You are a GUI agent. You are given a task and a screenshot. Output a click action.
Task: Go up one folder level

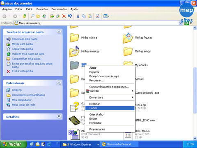click(25, 16)
